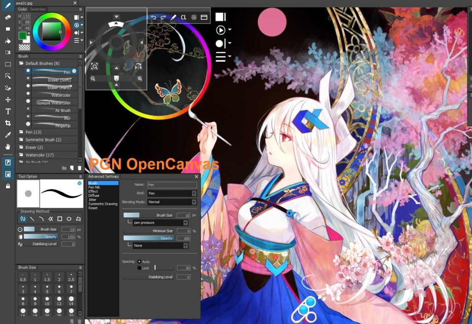Open the None dropdown under Opacity
Screen dimensions: 472x324
[x=160, y=245]
